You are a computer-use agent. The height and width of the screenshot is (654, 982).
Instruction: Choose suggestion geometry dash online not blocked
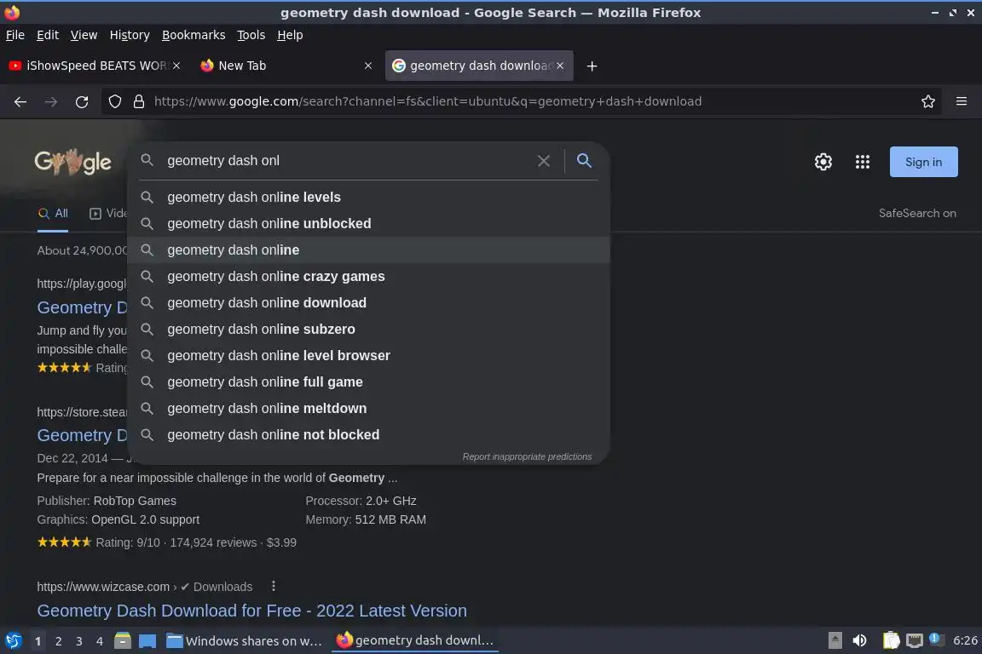pyautogui.click(x=368, y=434)
